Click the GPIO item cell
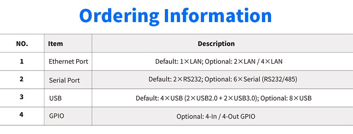Viewport: 353px width, 134px height. tap(68, 116)
